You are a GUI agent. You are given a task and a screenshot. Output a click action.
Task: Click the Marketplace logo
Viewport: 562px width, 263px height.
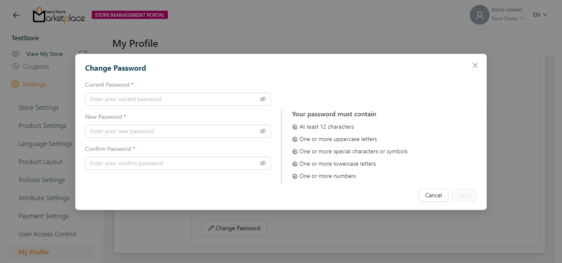click(x=59, y=15)
